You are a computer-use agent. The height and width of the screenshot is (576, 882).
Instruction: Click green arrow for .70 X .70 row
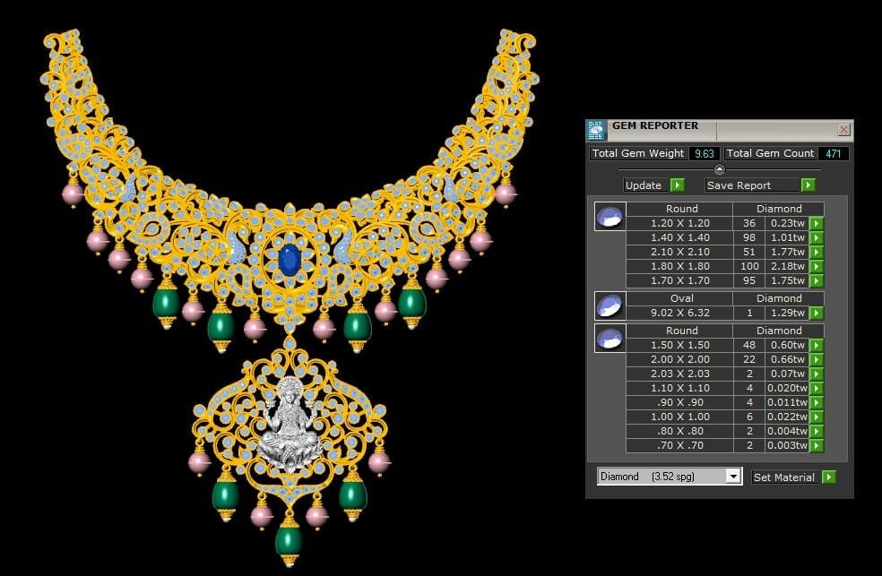[817, 446]
